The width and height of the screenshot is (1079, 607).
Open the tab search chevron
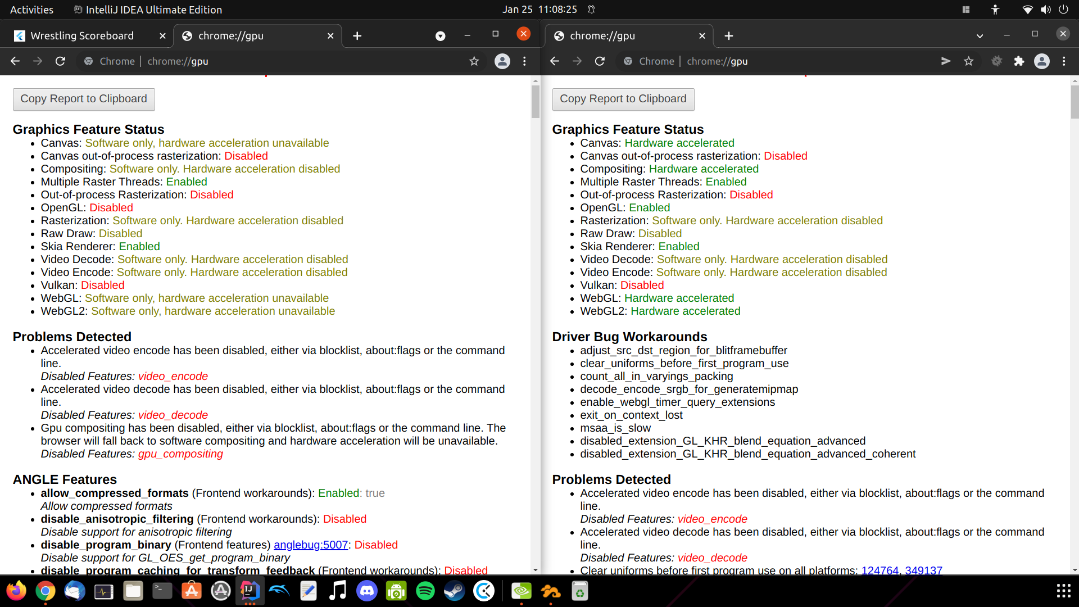pyautogui.click(x=980, y=35)
